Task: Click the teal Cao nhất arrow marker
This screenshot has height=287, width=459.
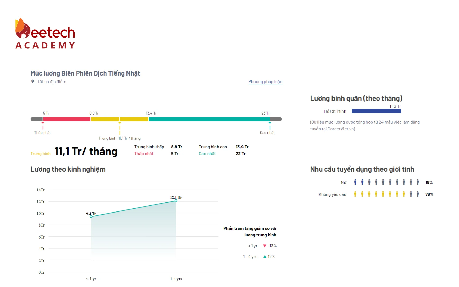Action: [270, 125]
